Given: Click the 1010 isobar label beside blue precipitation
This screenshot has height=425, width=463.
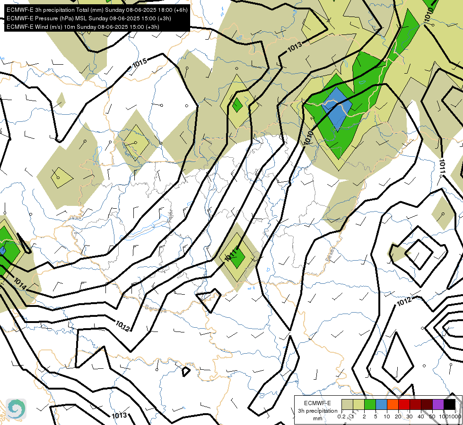Looking at the screenshot, I should [x=308, y=138].
